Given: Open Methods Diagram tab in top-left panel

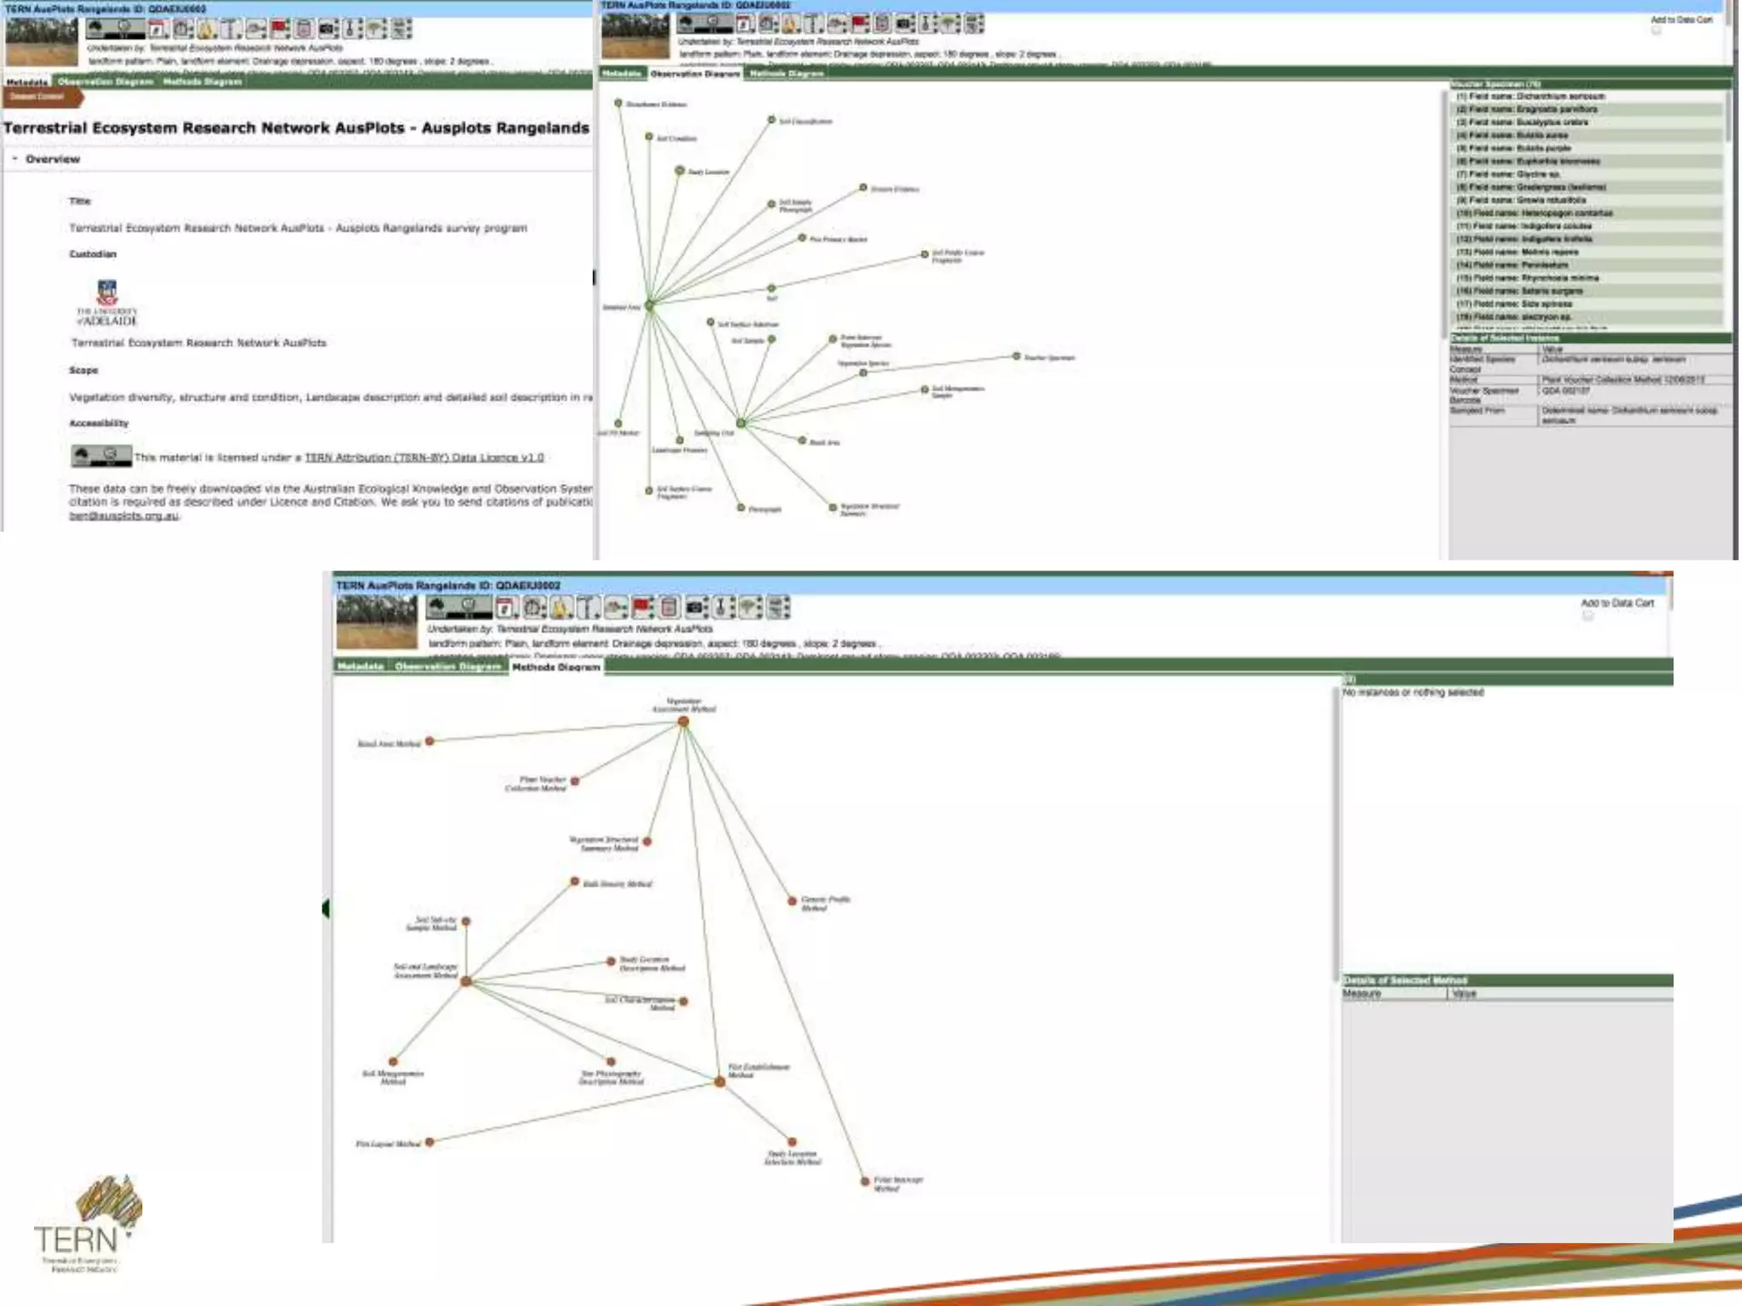Looking at the screenshot, I should point(202,82).
